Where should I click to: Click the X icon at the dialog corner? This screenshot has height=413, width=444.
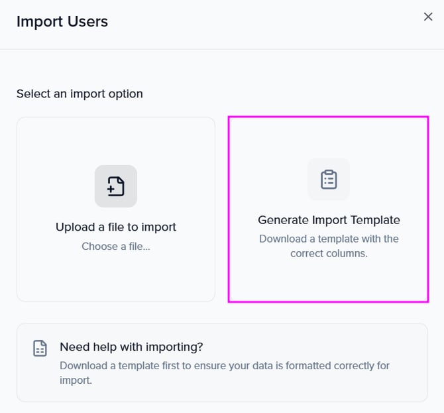pos(428,17)
